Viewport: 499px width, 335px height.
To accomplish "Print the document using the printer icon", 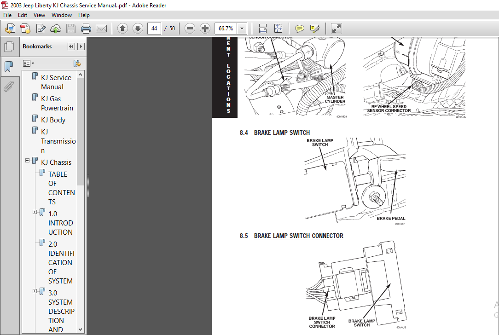I will pyautogui.click(x=86, y=29).
